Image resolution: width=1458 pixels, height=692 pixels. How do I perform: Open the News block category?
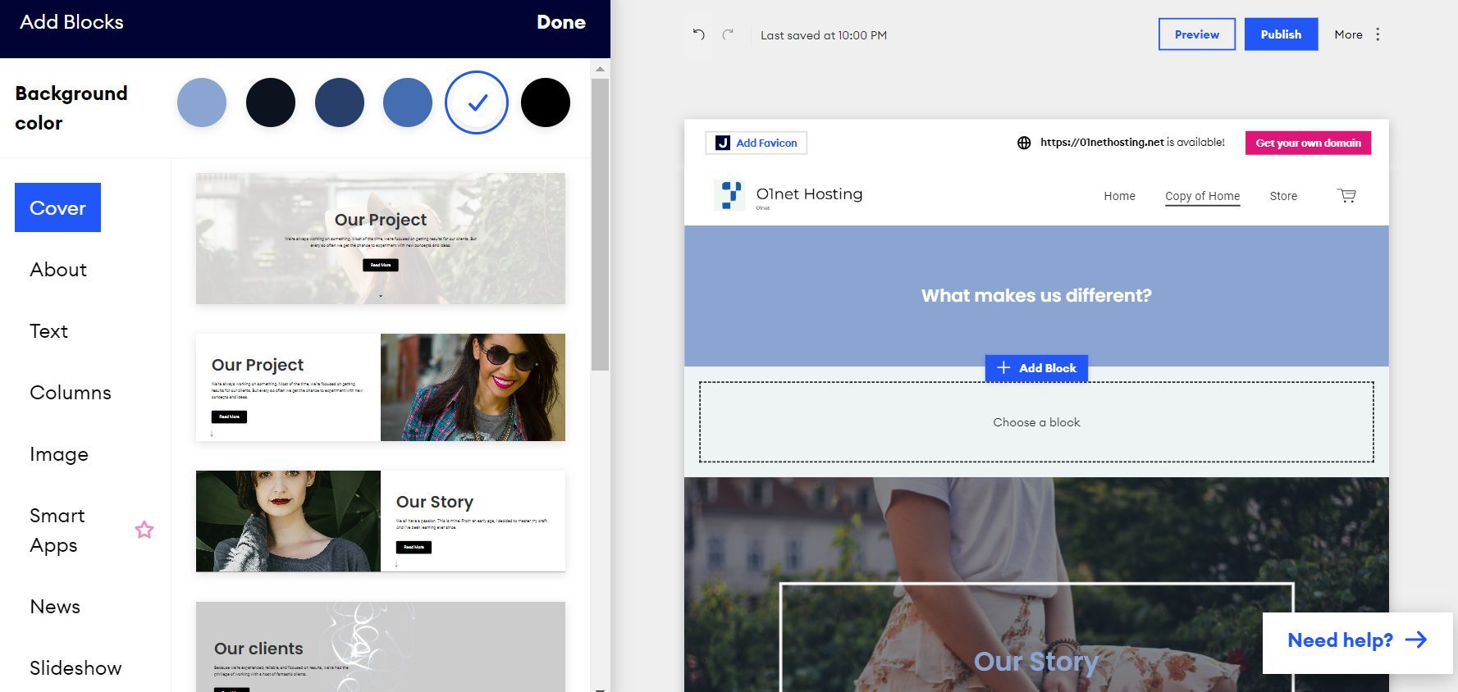pyautogui.click(x=55, y=606)
